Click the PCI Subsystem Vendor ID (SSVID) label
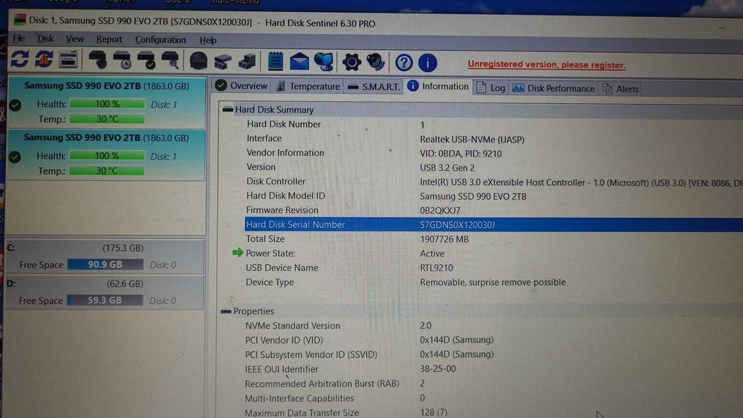 311,355
